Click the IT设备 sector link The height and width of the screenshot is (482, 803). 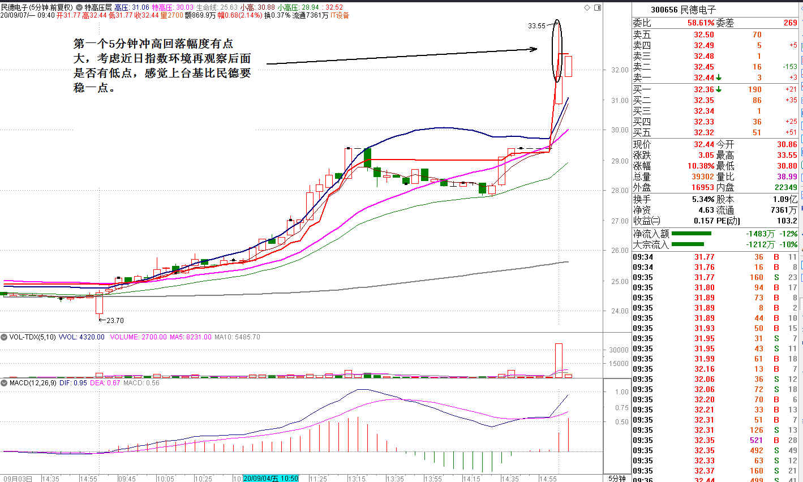[x=340, y=15]
